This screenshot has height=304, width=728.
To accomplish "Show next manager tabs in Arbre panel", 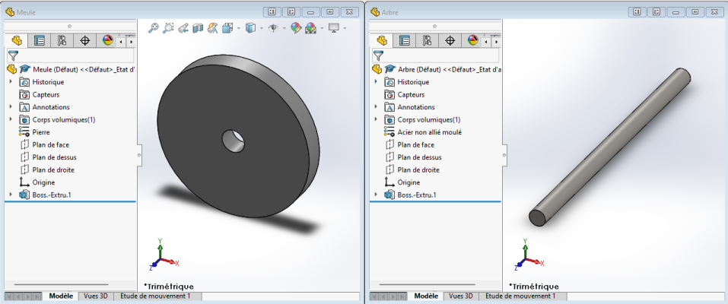I will (x=496, y=42).
